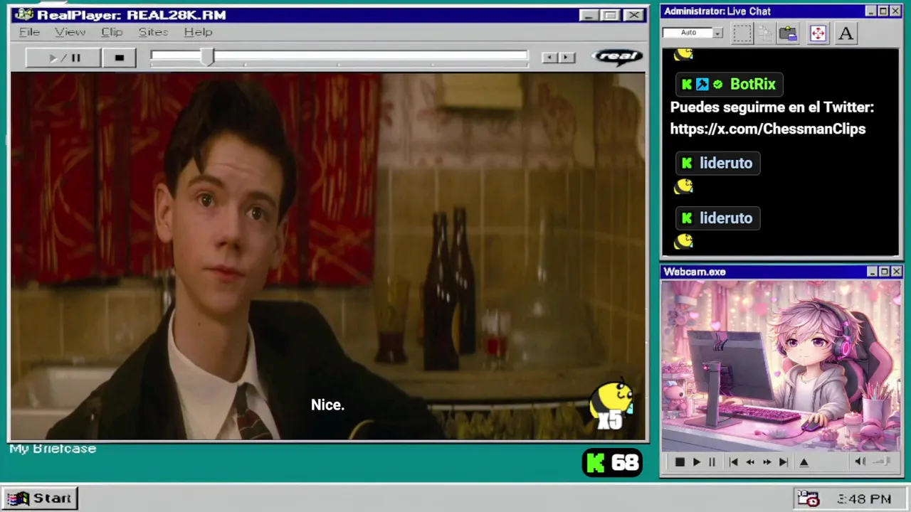Click the red arrows fullscreen icon
The height and width of the screenshot is (512, 911).
(818, 33)
